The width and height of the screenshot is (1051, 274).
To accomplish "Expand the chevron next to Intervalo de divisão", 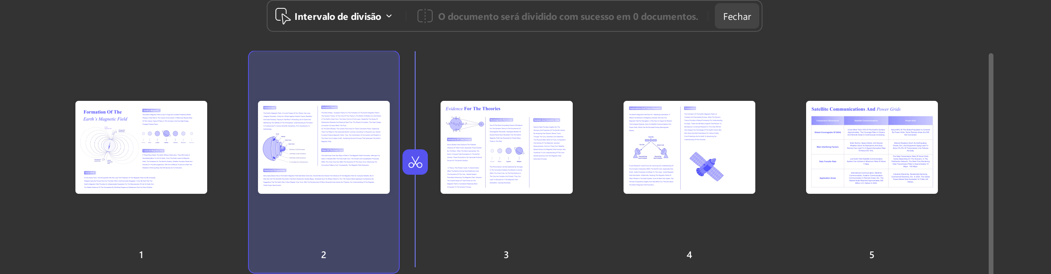I will (x=389, y=16).
